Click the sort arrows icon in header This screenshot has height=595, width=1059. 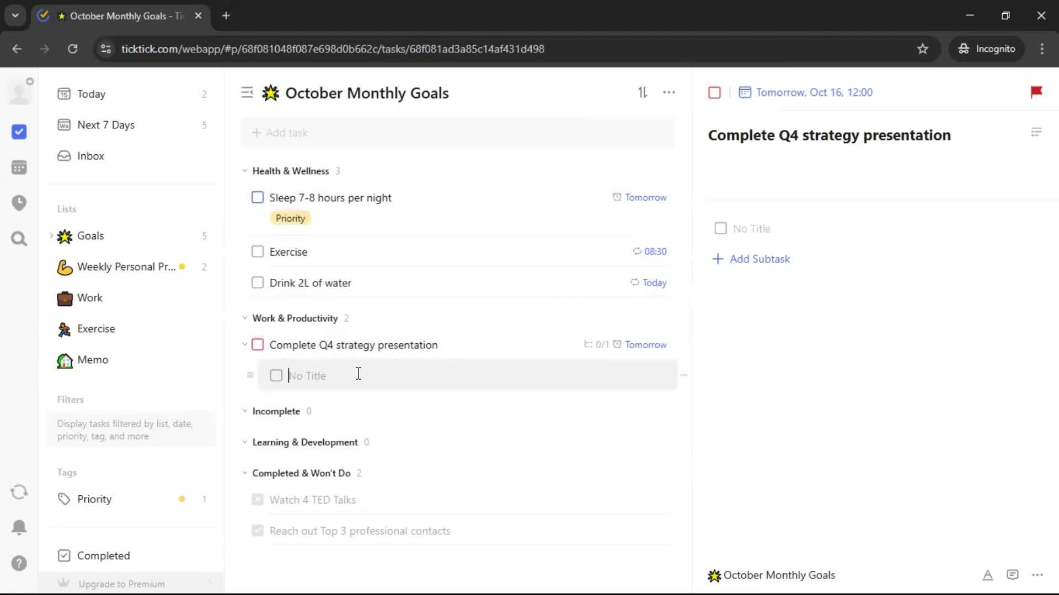[x=643, y=93]
